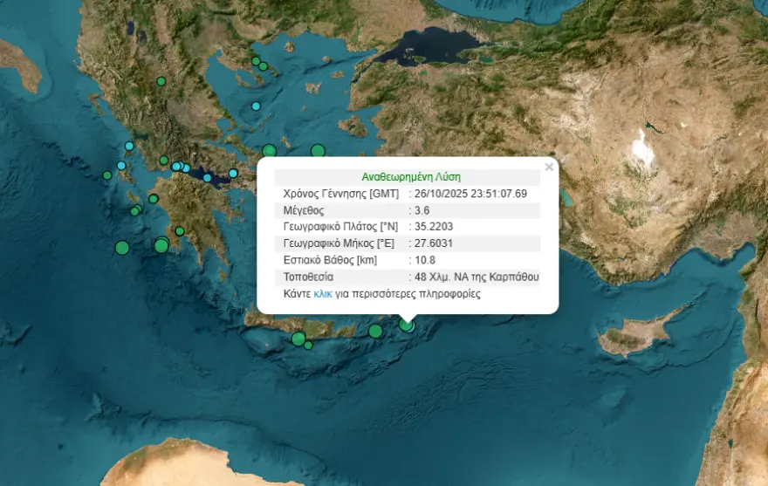
Task: Click the 'Αναθεωρημένη Λύση' popup header
Action: (410, 176)
